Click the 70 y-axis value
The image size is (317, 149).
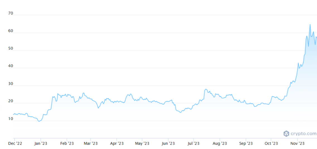11,13
